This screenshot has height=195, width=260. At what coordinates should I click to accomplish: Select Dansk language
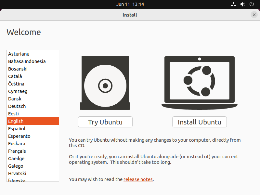tap(33, 99)
